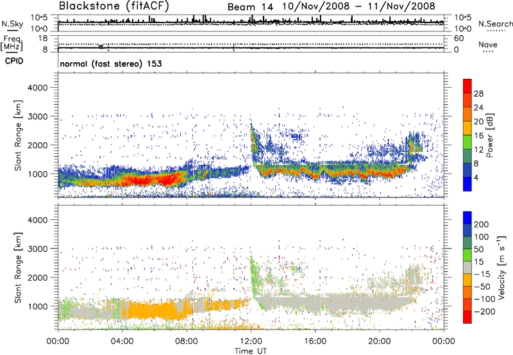Click the "Time UT" axis title
The width and height of the screenshot is (513, 355).
point(251,351)
